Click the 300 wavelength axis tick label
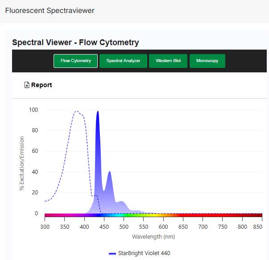Viewport: 269px width, 260px height. pyautogui.click(x=45, y=227)
